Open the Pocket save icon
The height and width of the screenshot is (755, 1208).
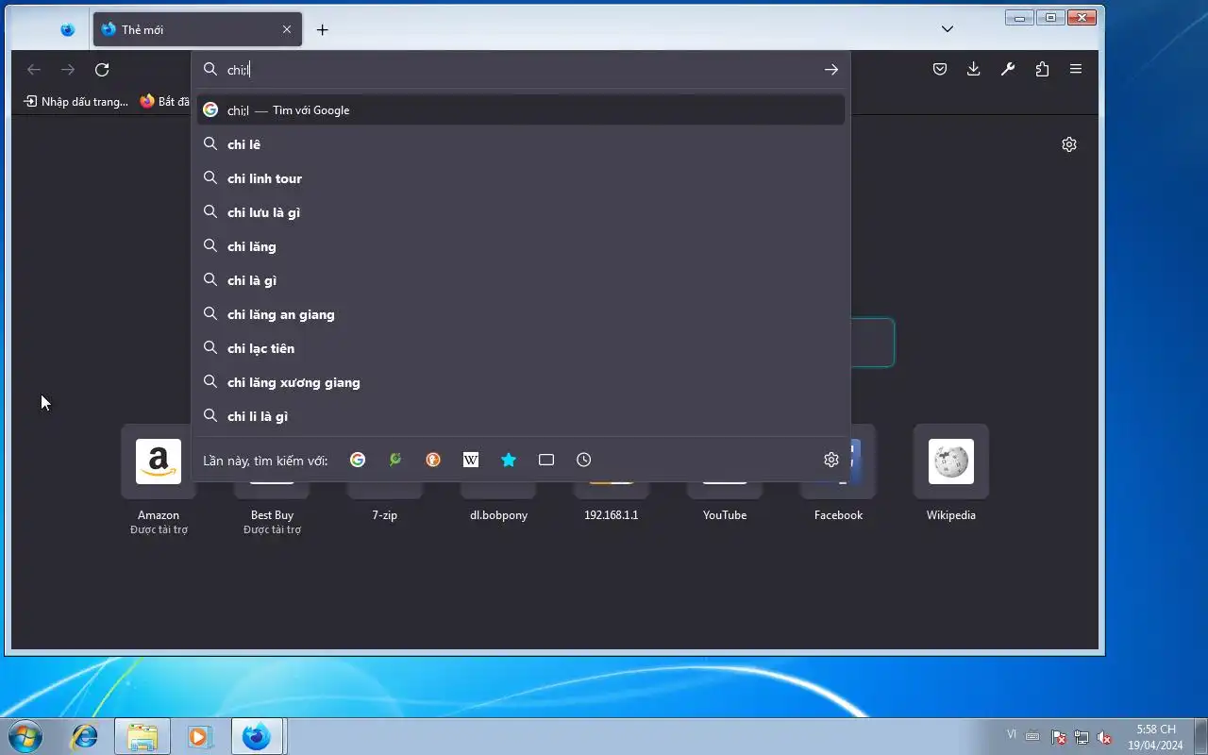940,69
